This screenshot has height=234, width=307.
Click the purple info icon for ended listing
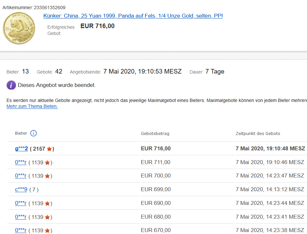pos(11,85)
